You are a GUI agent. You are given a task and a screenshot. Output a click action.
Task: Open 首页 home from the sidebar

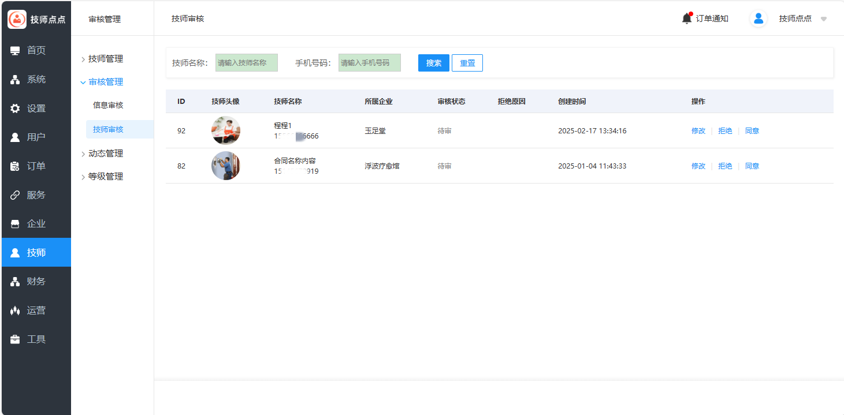coord(36,51)
